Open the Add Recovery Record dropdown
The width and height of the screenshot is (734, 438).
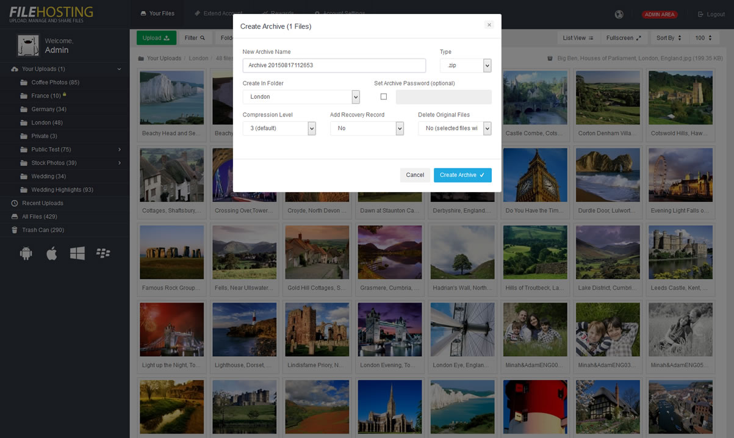[x=367, y=128]
